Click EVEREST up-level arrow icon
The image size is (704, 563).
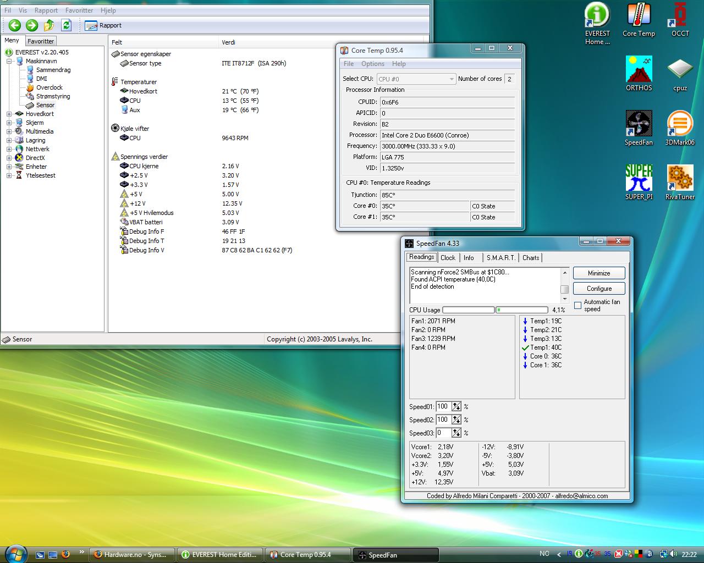tap(49, 25)
